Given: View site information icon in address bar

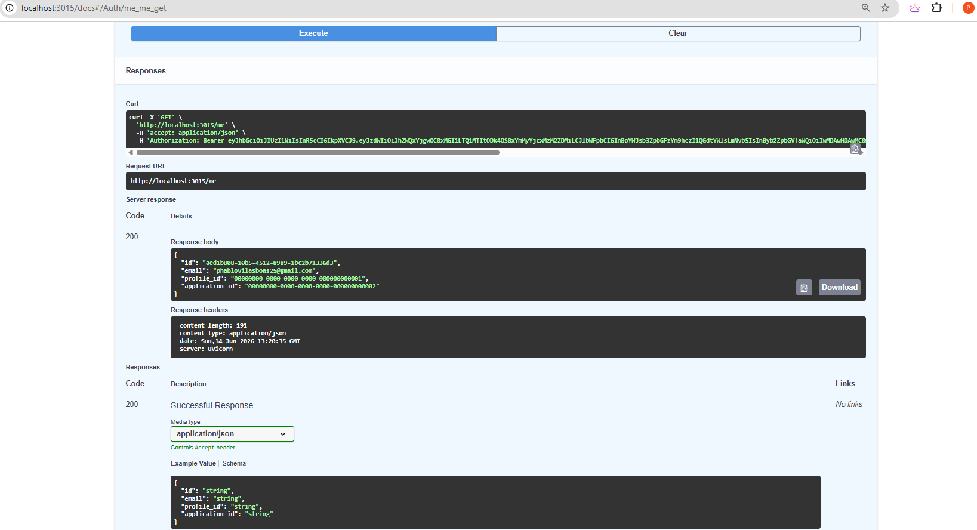Looking at the screenshot, I should 10,8.
